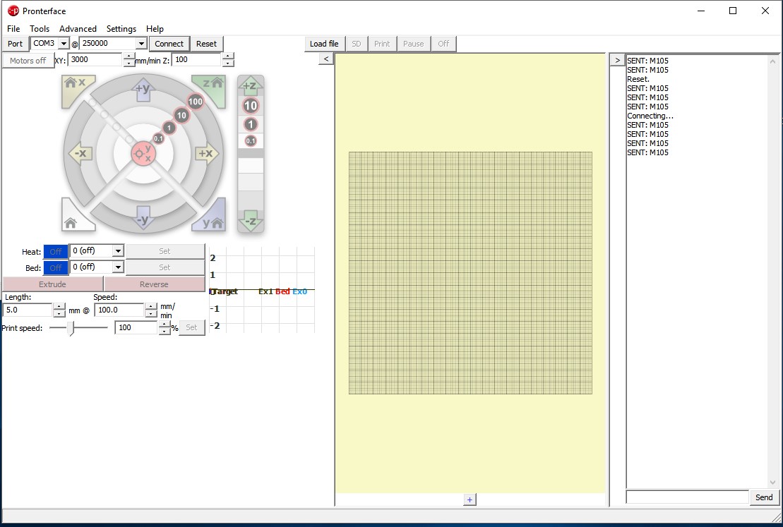Click the Load file button
783x527 pixels.
point(324,44)
